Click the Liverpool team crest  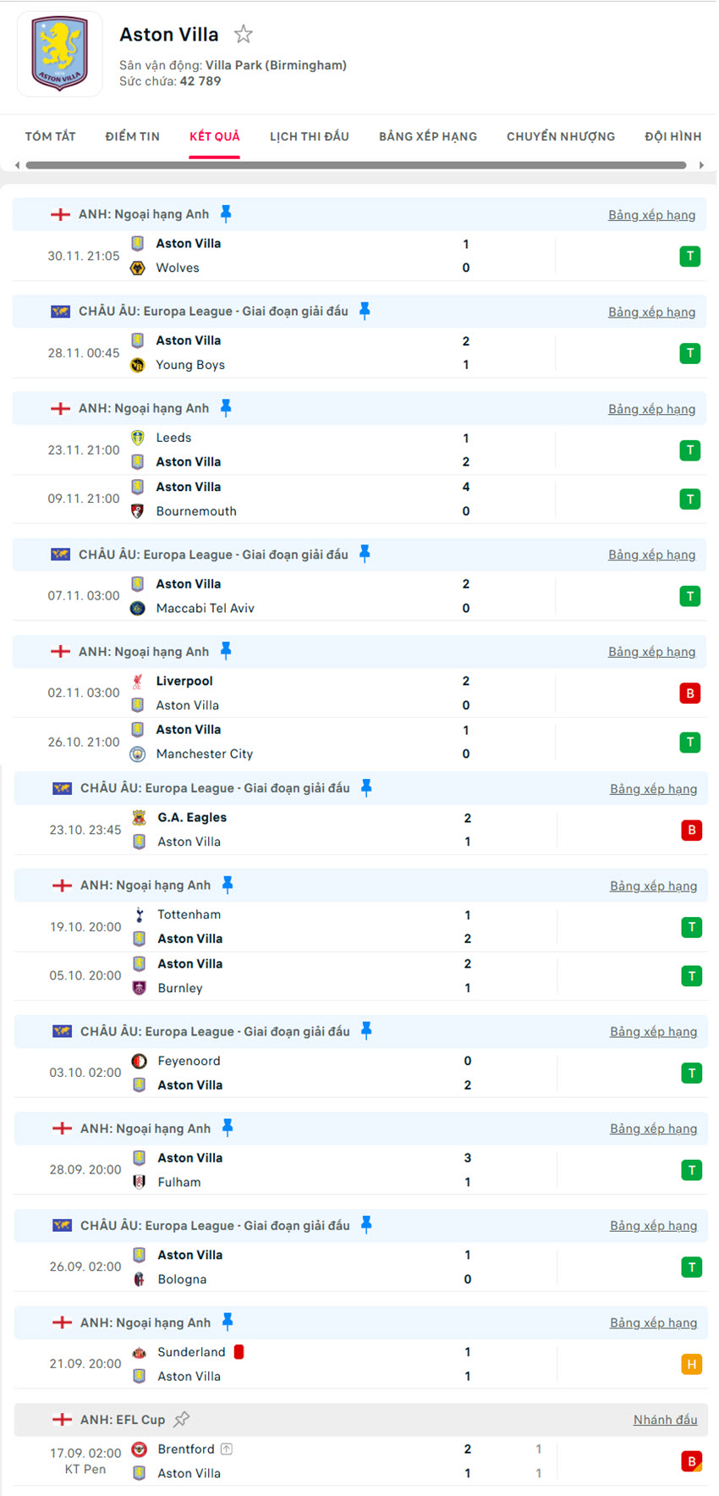pyautogui.click(x=138, y=682)
